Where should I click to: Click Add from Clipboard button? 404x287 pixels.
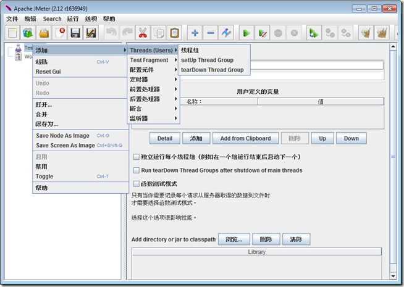tap(245, 138)
